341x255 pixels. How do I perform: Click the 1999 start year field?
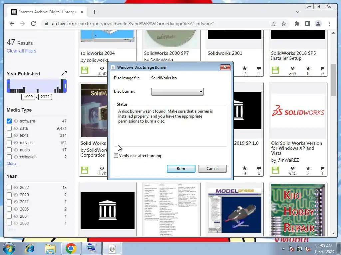coord(28,97)
